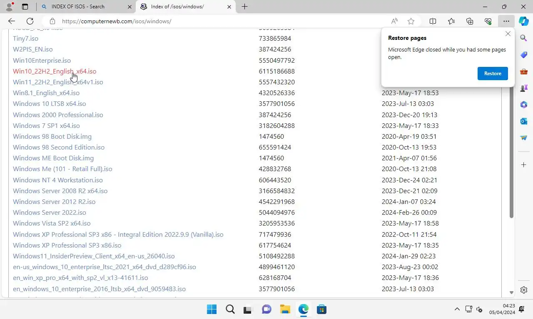Close the INDEX OF ISOS - Search tab

click(x=130, y=7)
